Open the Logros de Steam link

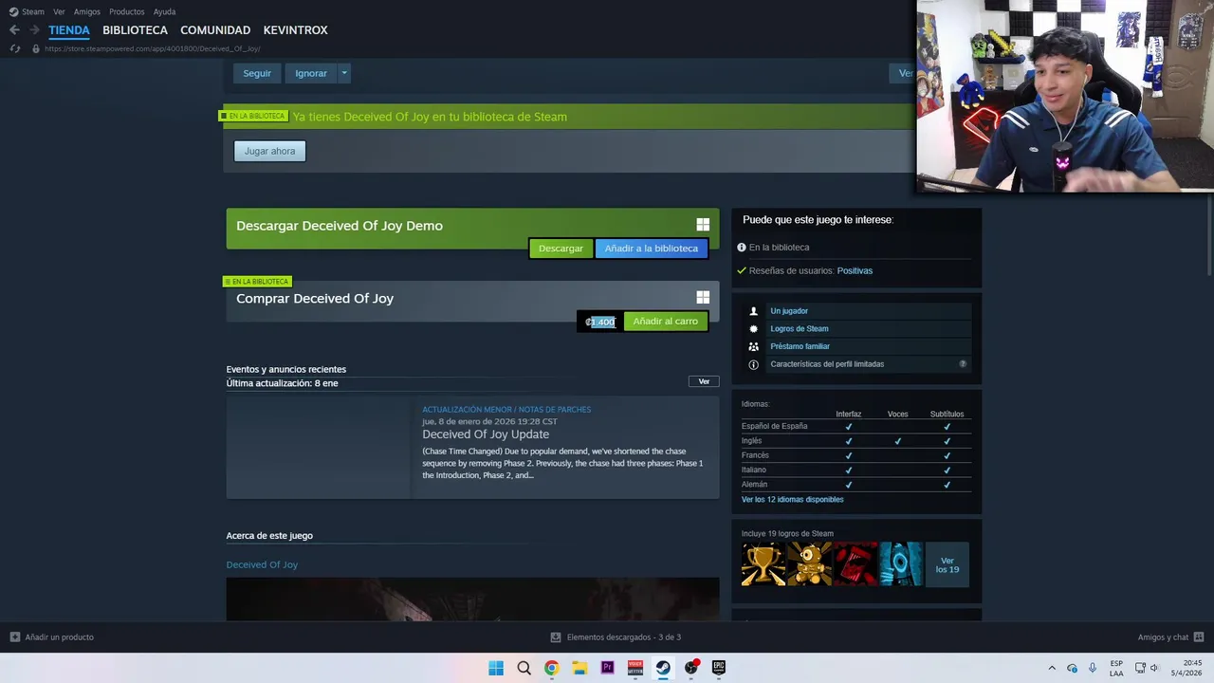pos(800,329)
